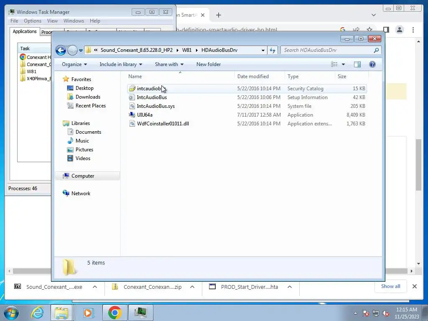This screenshot has height=321, width=428.
Task: Select the intcaudiobus security catalog file icon
Action: (x=132, y=89)
